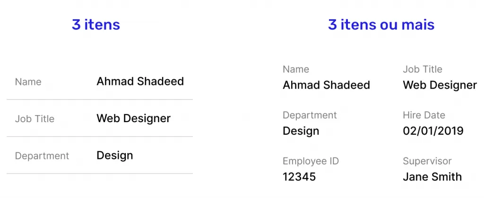Viewport: 484px width, 198px height.
Task: Click the "3 itens" heading
Action: click(x=96, y=25)
